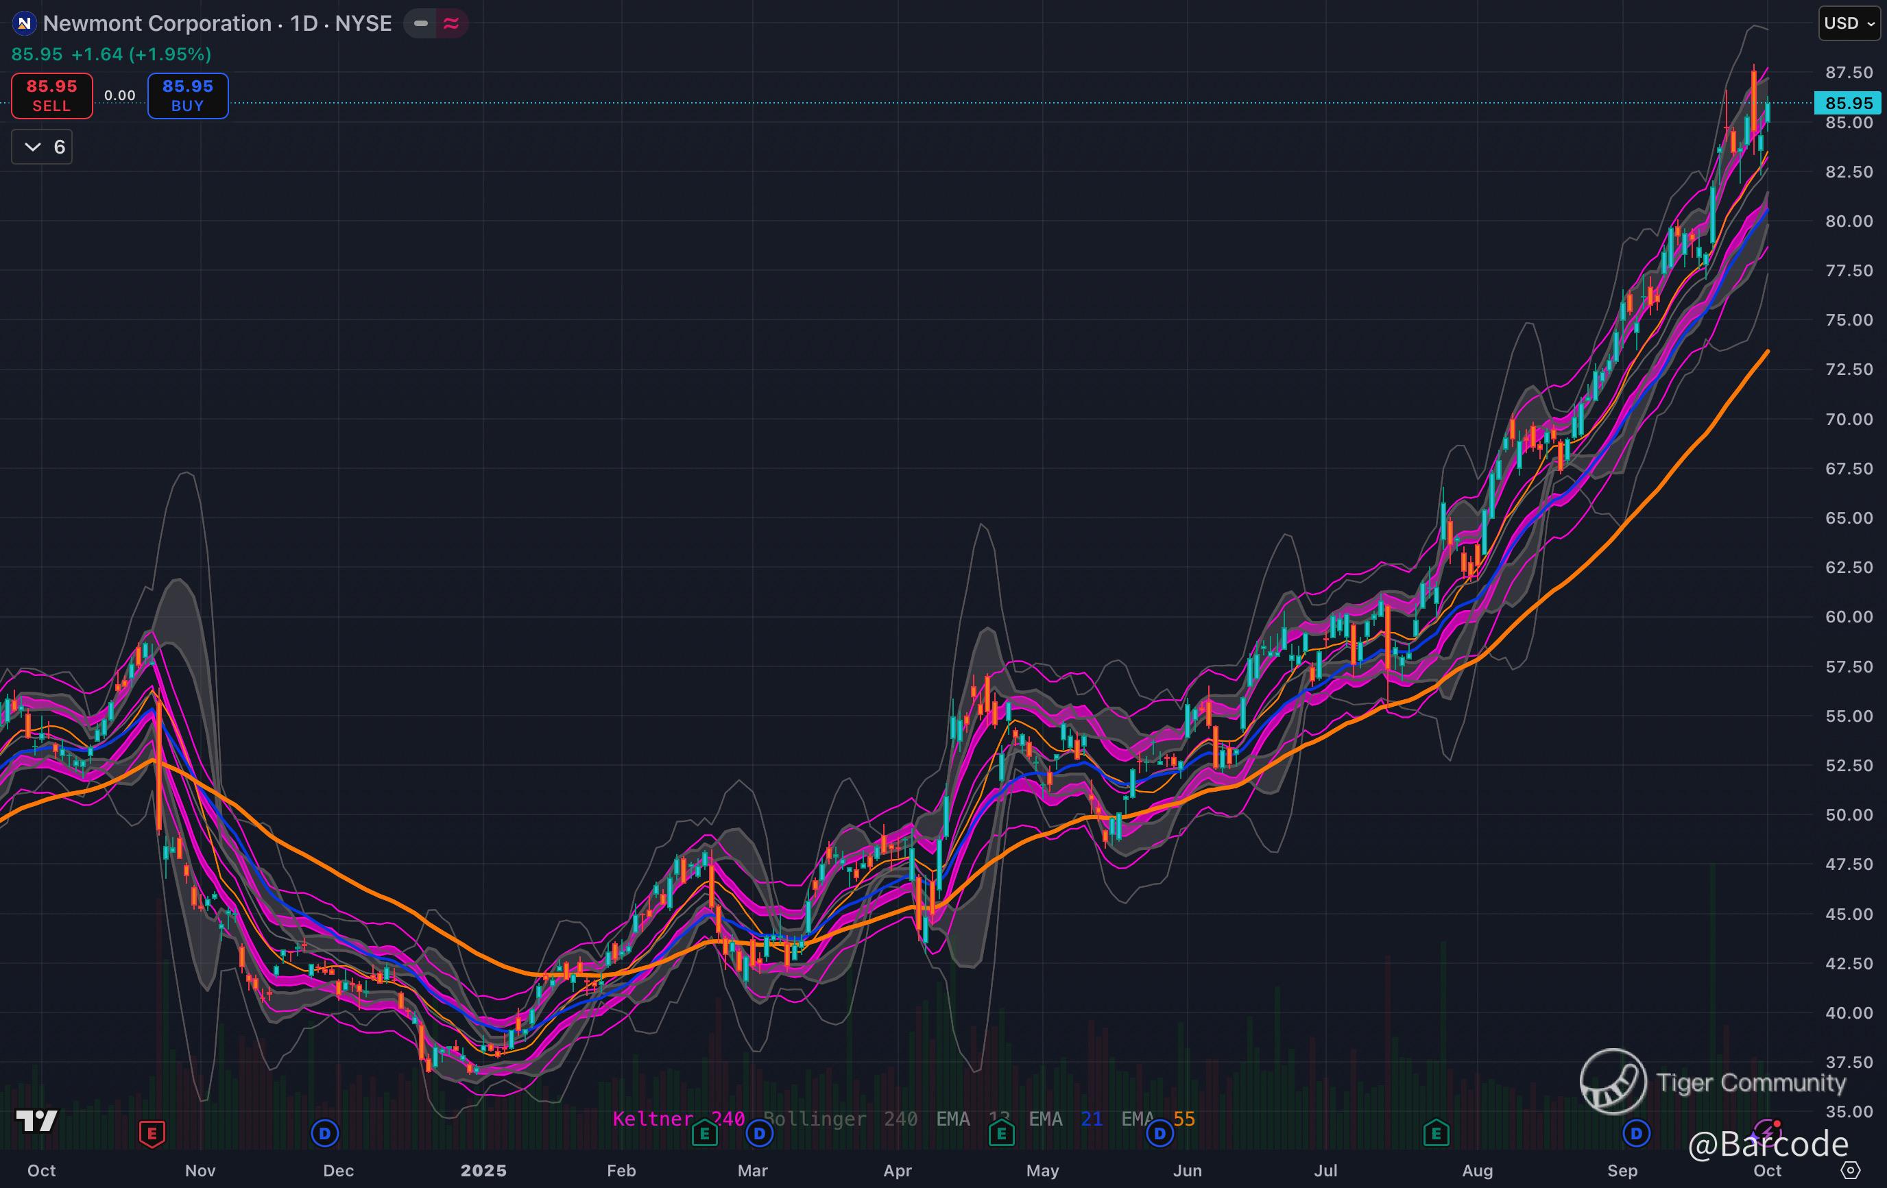Expand the collapsed 6 indicators legend

click(x=43, y=147)
